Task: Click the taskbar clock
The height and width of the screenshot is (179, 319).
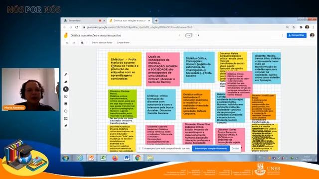Action: (x=307, y=158)
